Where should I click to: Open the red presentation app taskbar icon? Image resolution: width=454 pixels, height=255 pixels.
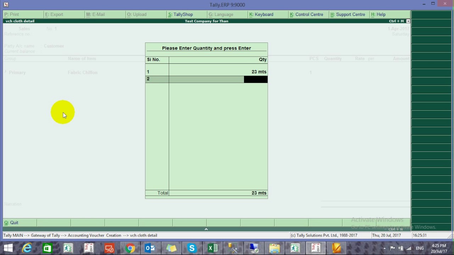point(109,248)
